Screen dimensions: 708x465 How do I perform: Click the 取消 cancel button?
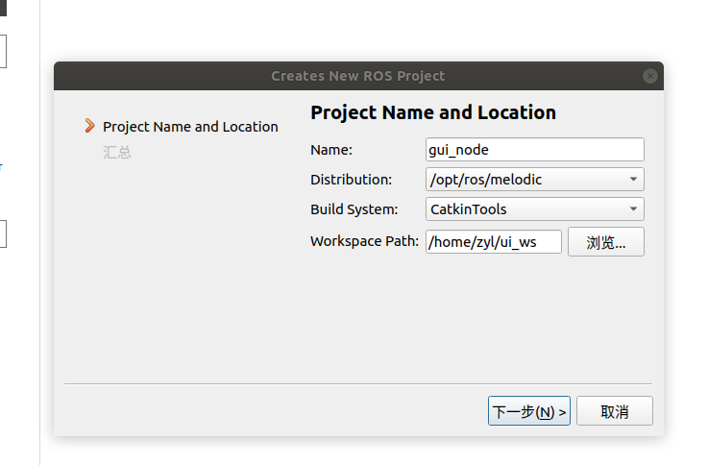pos(615,411)
